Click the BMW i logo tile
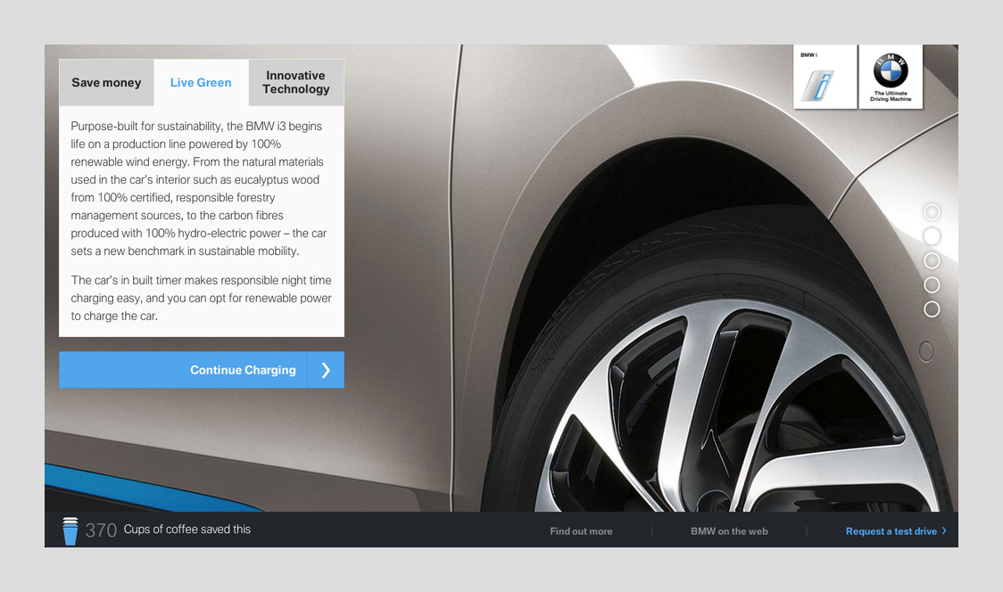The height and width of the screenshot is (592, 1003). pyautogui.click(x=825, y=77)
